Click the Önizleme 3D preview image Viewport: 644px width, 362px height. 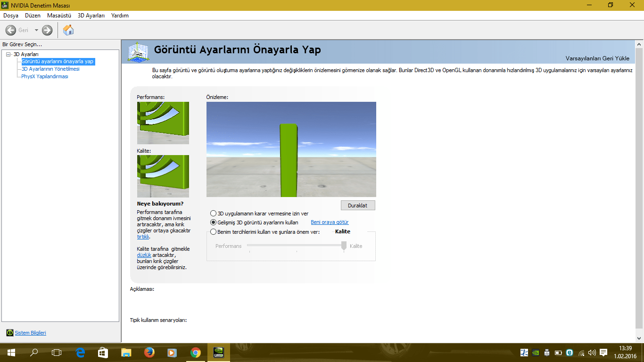tap(291, 149)
